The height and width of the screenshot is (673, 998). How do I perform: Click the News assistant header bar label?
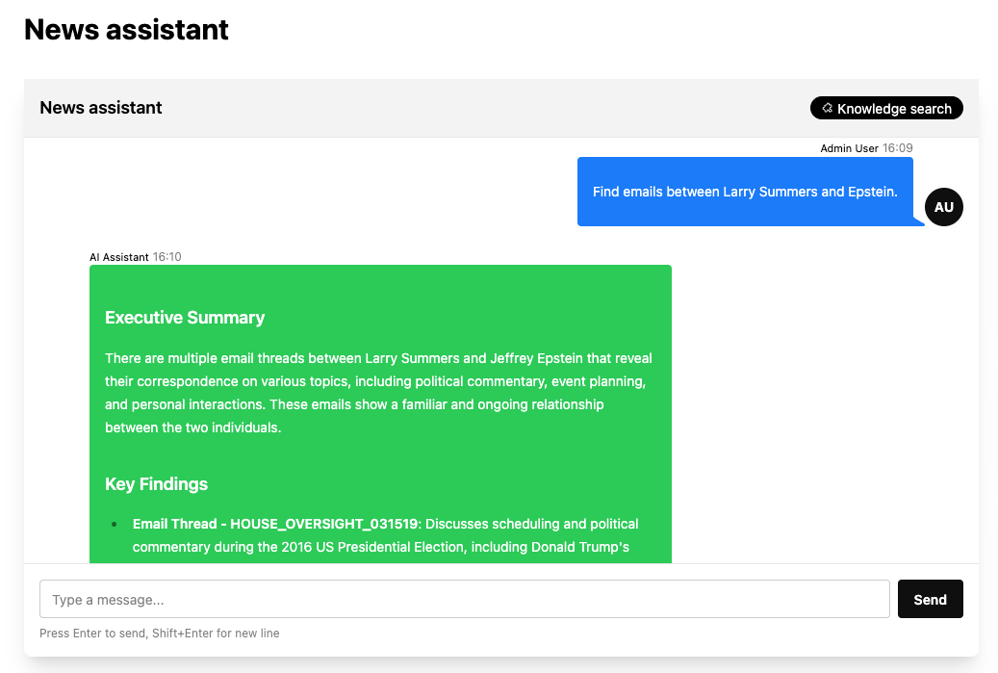[x=100, y=107]
